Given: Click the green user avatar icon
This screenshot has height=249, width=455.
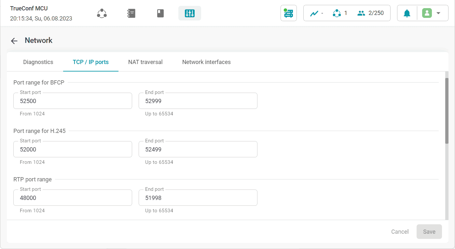Looking at the screenshot, I should (427, 13).
